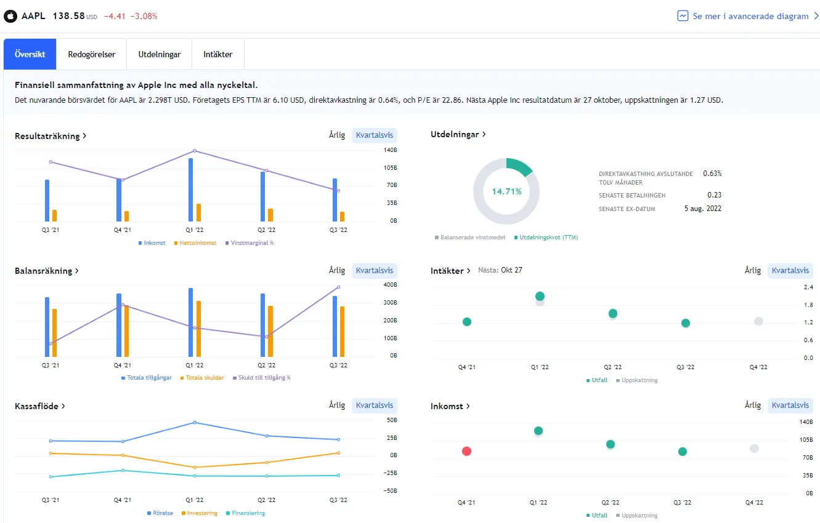820x523 pixels.
Task: Open the Utdelningar tab
Action: 160,54
